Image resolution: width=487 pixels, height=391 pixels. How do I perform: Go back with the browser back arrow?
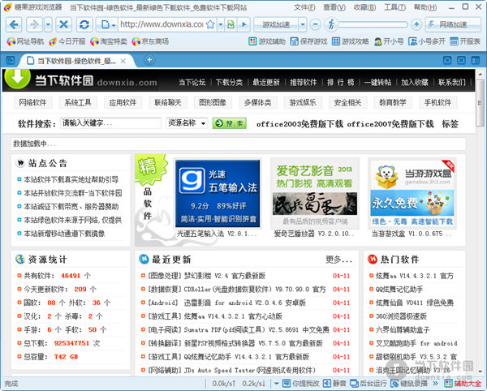click(14, 24)
